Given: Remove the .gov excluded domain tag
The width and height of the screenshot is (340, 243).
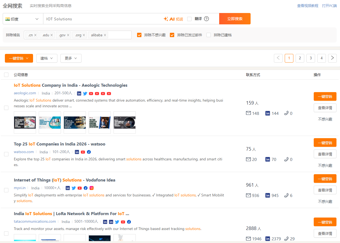Looking at the screenshot, I should click(68, 35).
